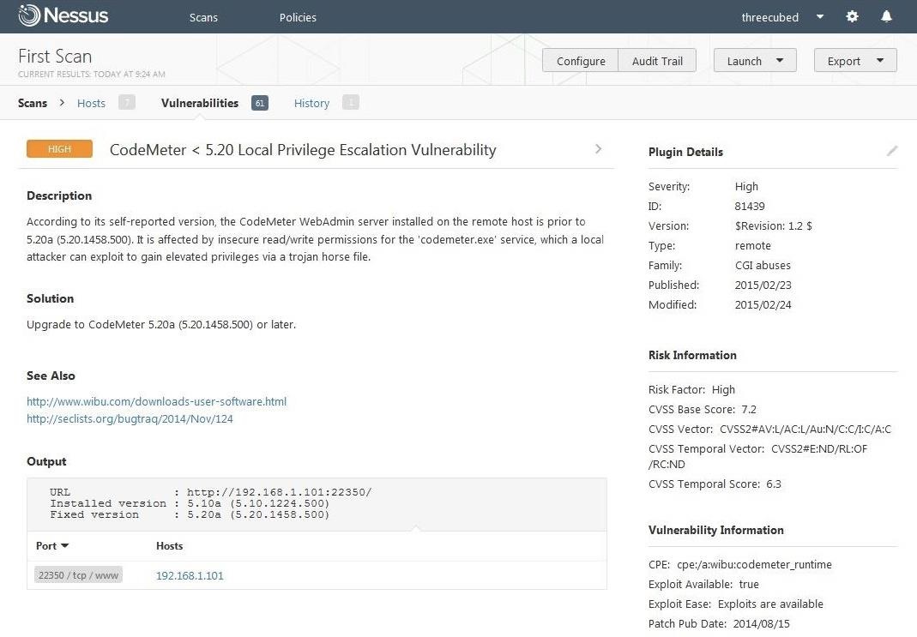917x637 pixels.
Task: Open the Scans menu
Action: click(x=203, y=17)
